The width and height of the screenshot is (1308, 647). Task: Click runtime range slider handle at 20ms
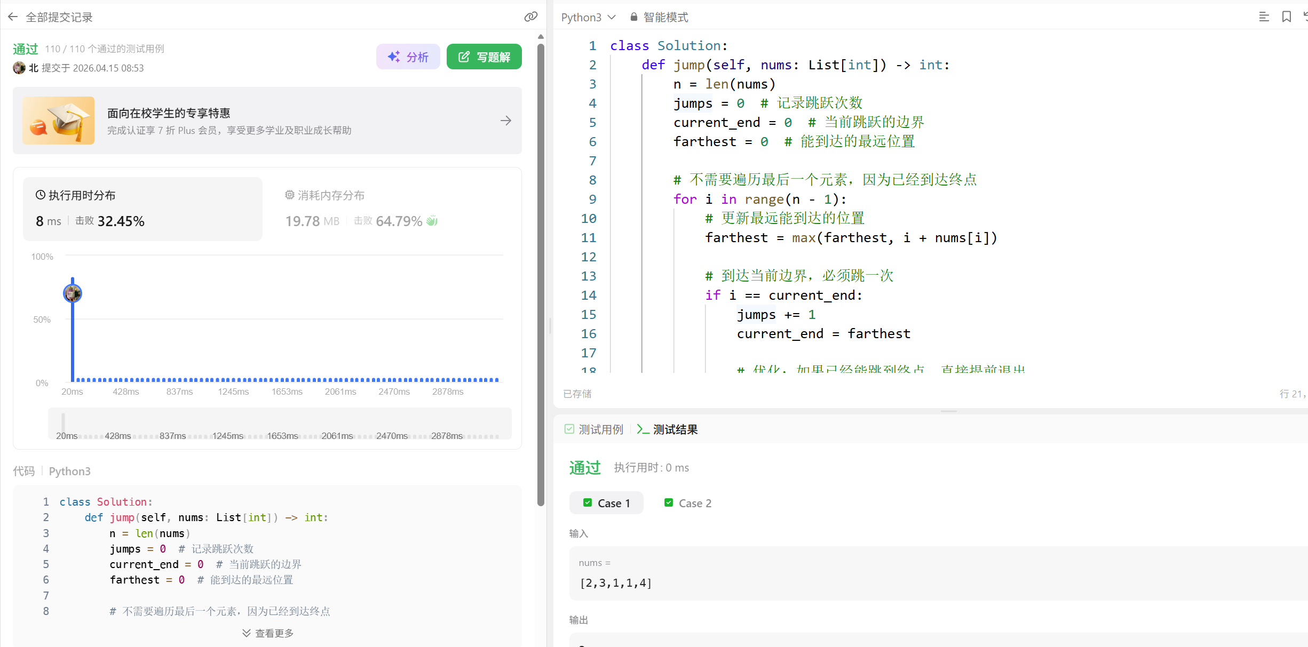click(x=63, y=423)
